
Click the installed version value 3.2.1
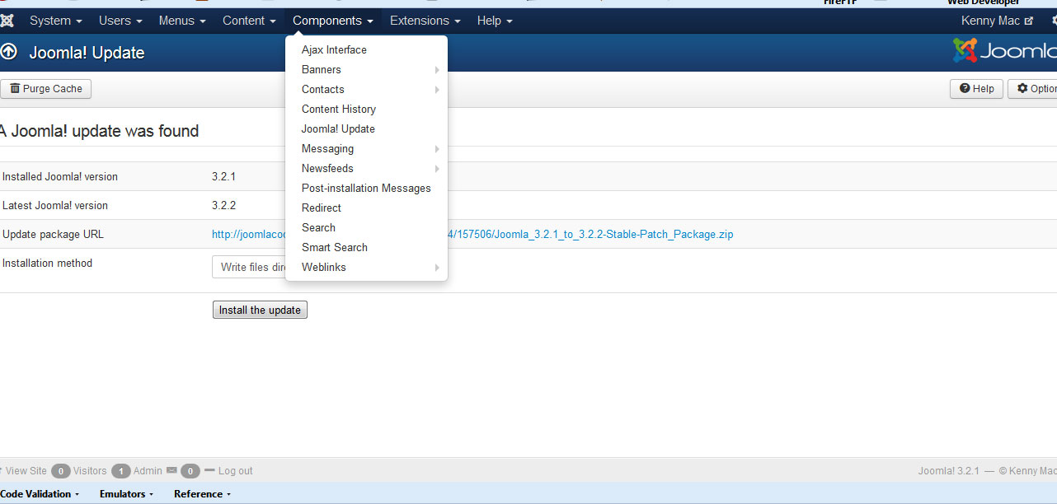tap(223, 176)
